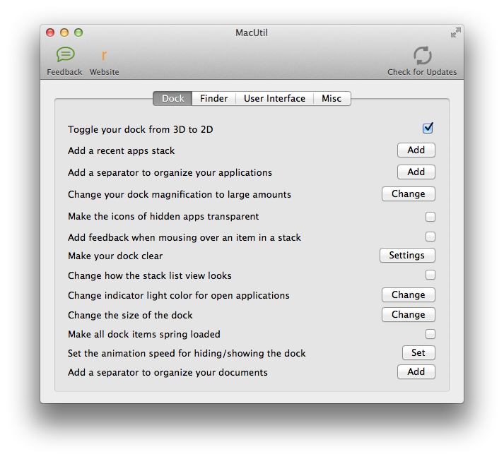Viewport: 504px width, 459px height.
Task: Click Add for the applications separator
Action: point(416,172)
